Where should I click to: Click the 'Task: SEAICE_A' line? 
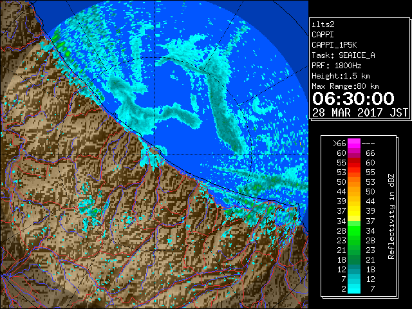pyautogui.click(x=343, y=55)
